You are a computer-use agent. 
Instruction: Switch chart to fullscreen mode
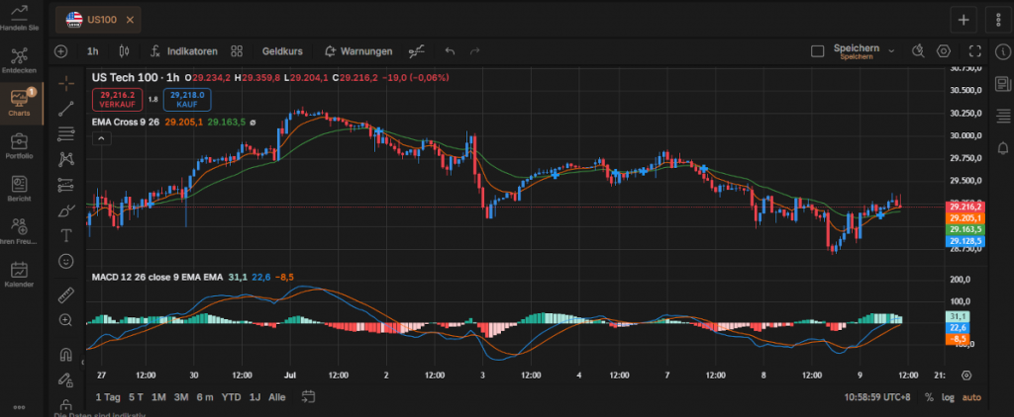[975, 51]
